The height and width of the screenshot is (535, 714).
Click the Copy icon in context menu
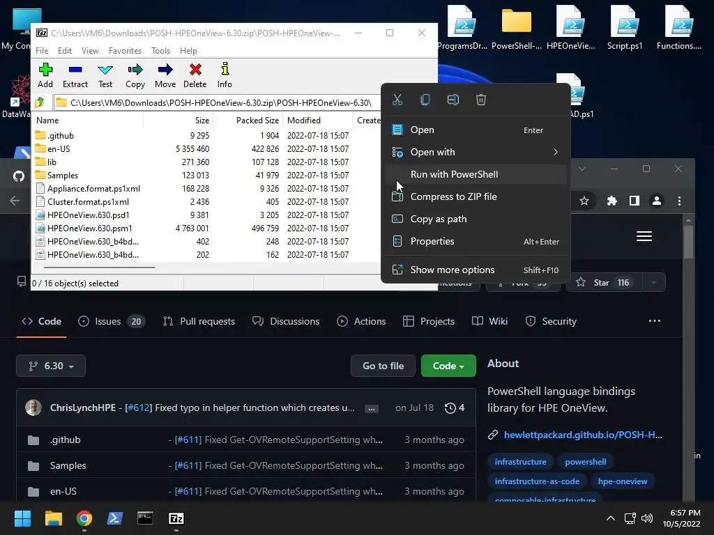pos(425,100)
